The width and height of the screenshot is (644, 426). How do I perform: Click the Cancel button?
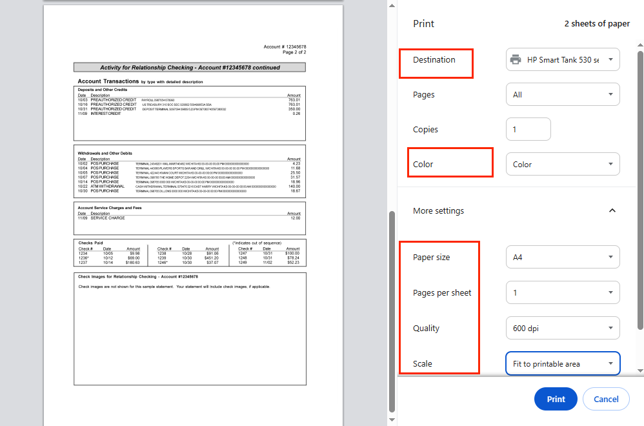click(606, 399)
